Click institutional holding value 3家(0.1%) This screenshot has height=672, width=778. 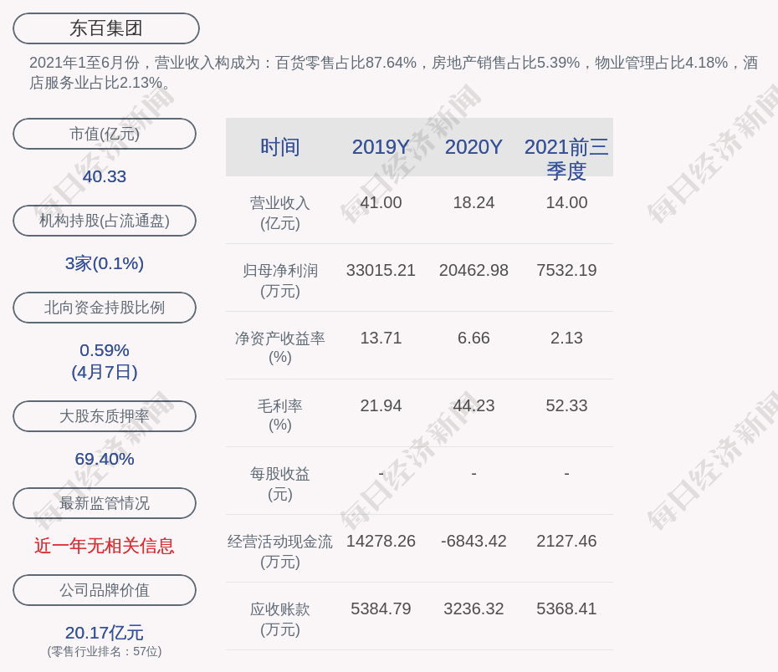(105, 263)
